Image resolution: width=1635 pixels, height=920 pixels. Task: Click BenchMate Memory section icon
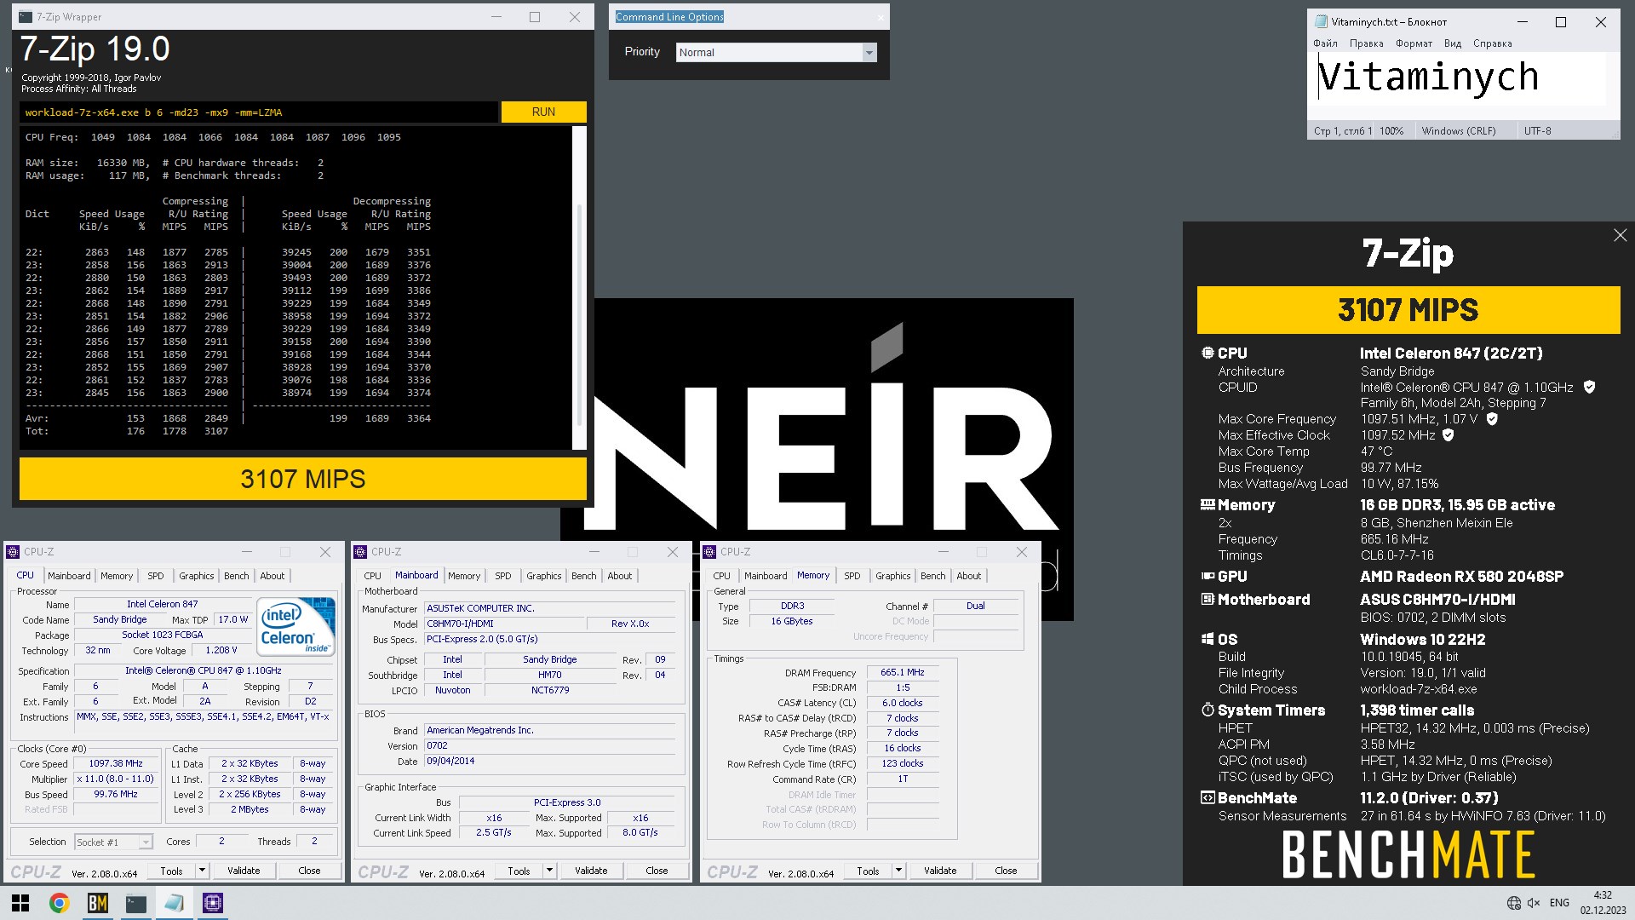point(1208,504)
